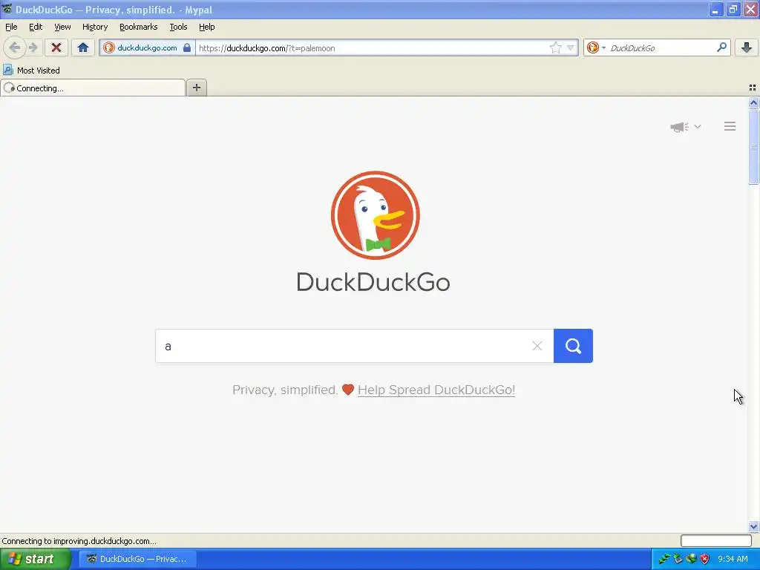Open the URL history dropdown arrow
Viewport: 760px width, 570px height.
[x=571, y=47]
